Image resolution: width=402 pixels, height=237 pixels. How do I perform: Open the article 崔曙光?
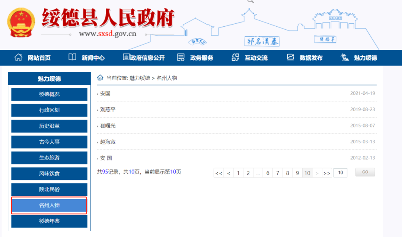pos(108,126)
